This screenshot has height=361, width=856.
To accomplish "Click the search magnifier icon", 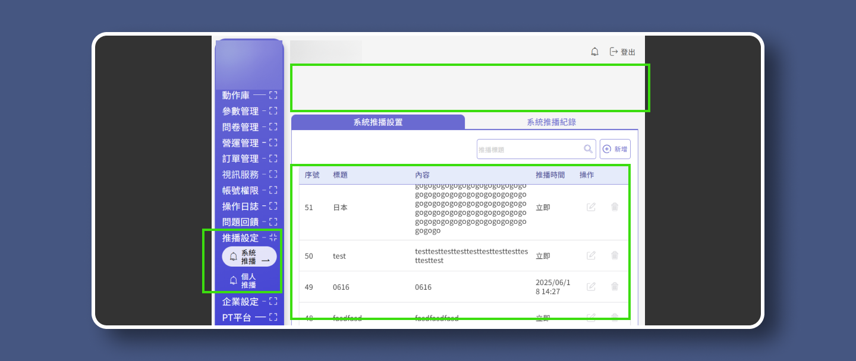I will pos(588,149).
